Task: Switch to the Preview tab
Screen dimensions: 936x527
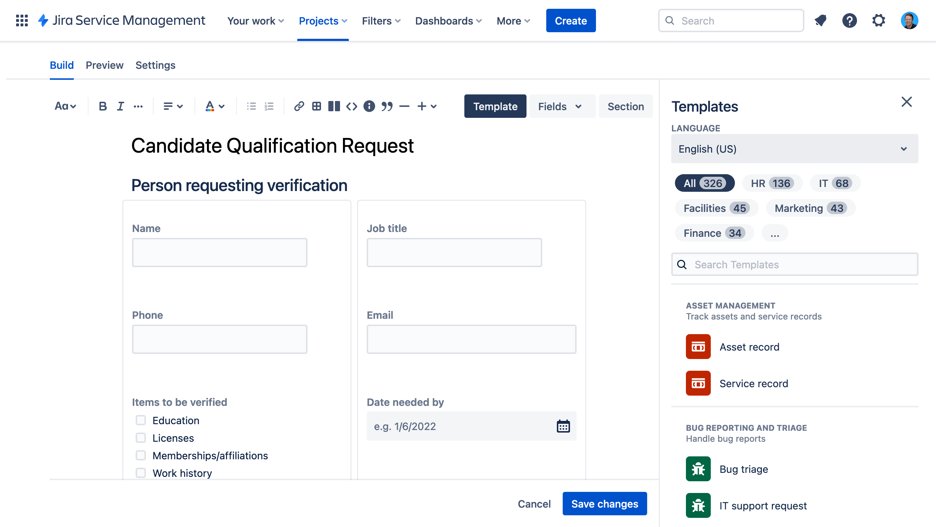Action: click(x=104, y=65)
